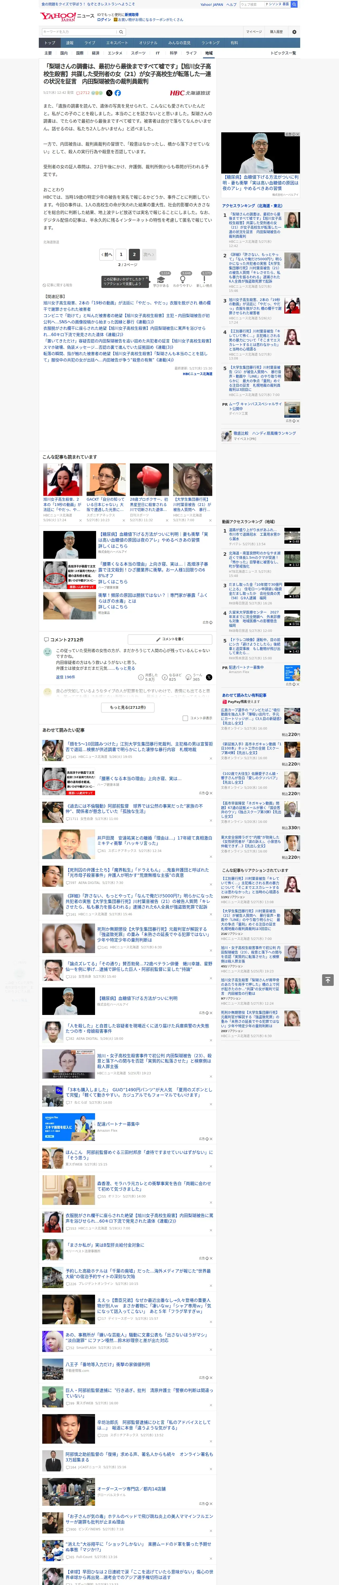This screenshot has height=1585, width=339.
Task: Select the ライブ navigation tab
Action: click(90, 43)
